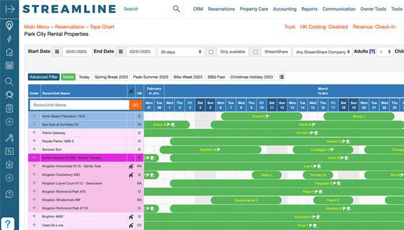Click the orange GO button
The height and width of the screenshot is (230, 404).
pyautogui.click(x=136, y=105)
